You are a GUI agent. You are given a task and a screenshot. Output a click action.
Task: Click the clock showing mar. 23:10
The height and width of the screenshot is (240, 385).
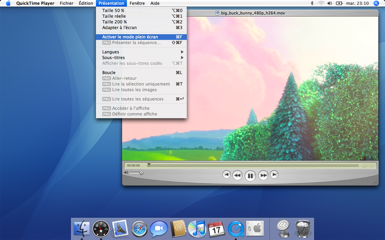357,3
